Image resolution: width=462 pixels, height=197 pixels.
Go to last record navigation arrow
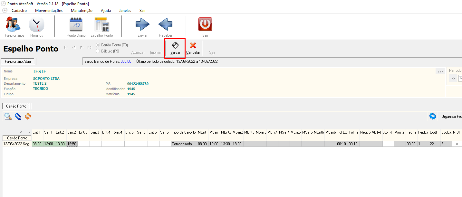[89, 47]
